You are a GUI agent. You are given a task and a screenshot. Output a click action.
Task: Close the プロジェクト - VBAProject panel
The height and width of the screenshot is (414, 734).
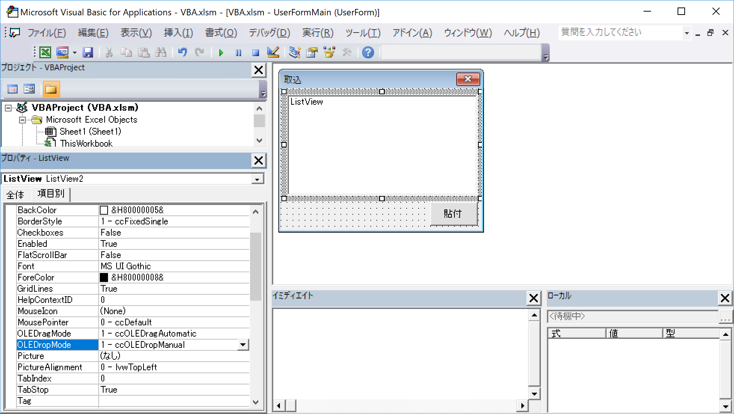[x=259, y=70]
